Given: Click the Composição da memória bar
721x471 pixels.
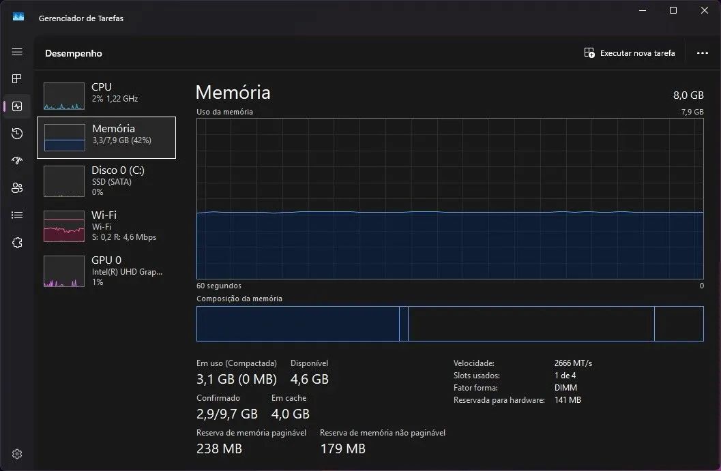Looking at the screenshot, I should coord(450,323).
